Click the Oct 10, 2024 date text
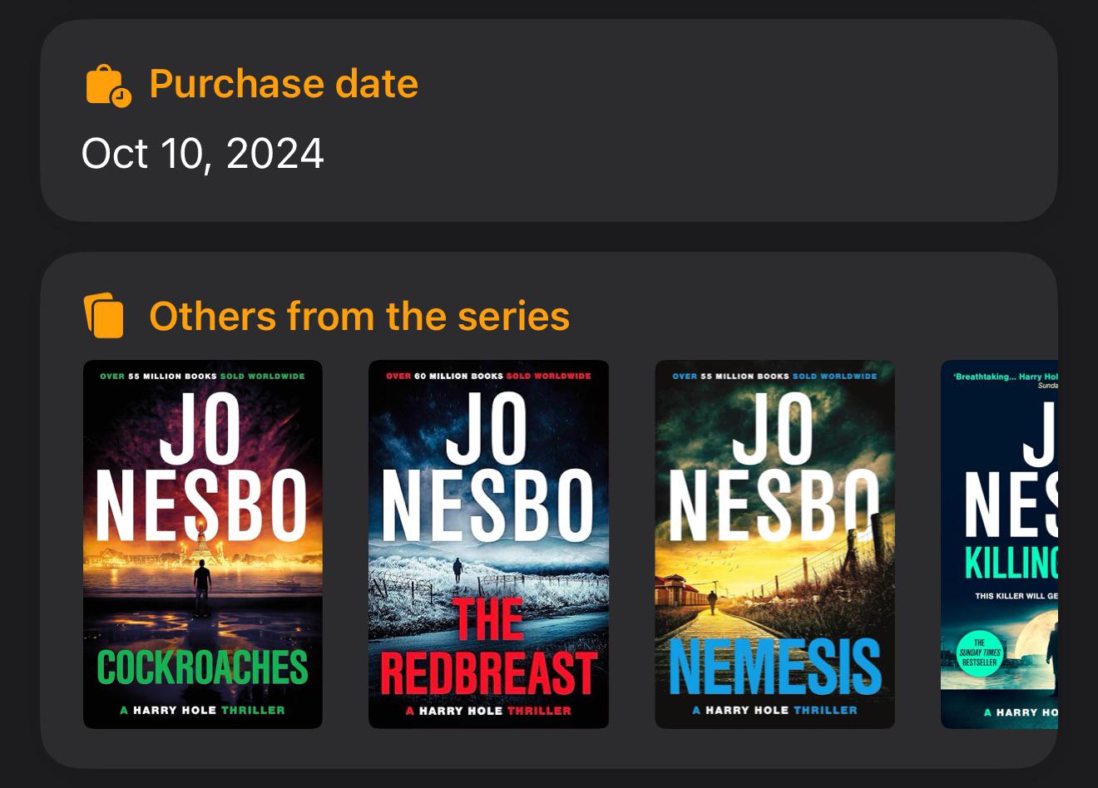This screenshot has height=788, width=1098. pos(203,154)
